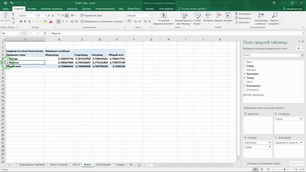Open pivot fields pane settings gear
This screenshot has width=306, height=172.
(298, 48)
